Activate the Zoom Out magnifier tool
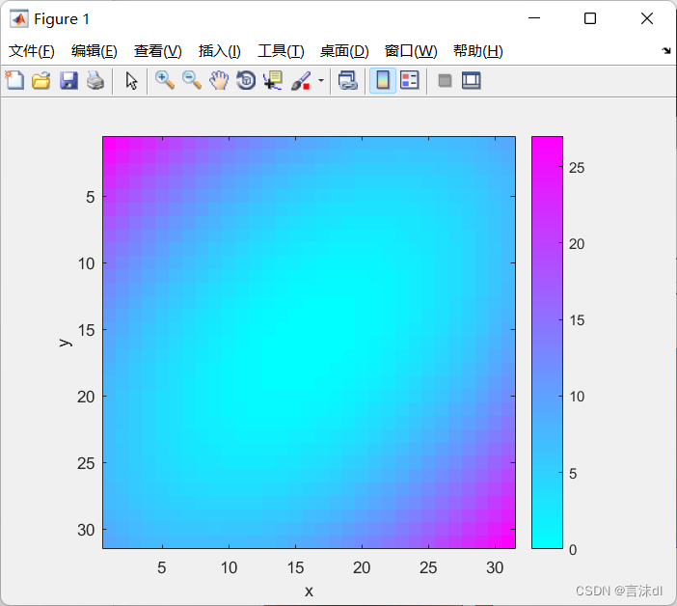Screen dimensions: 677x606 click(x=192, y=80)
